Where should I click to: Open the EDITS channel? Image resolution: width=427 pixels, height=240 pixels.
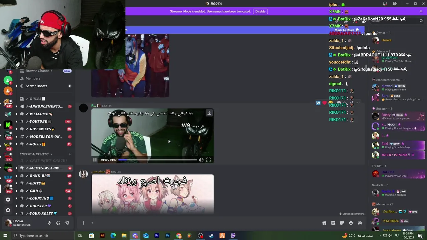[46, 183]
